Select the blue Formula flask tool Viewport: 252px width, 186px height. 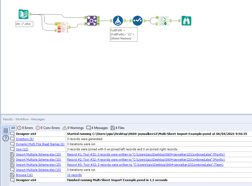click(x=118, y=21)
